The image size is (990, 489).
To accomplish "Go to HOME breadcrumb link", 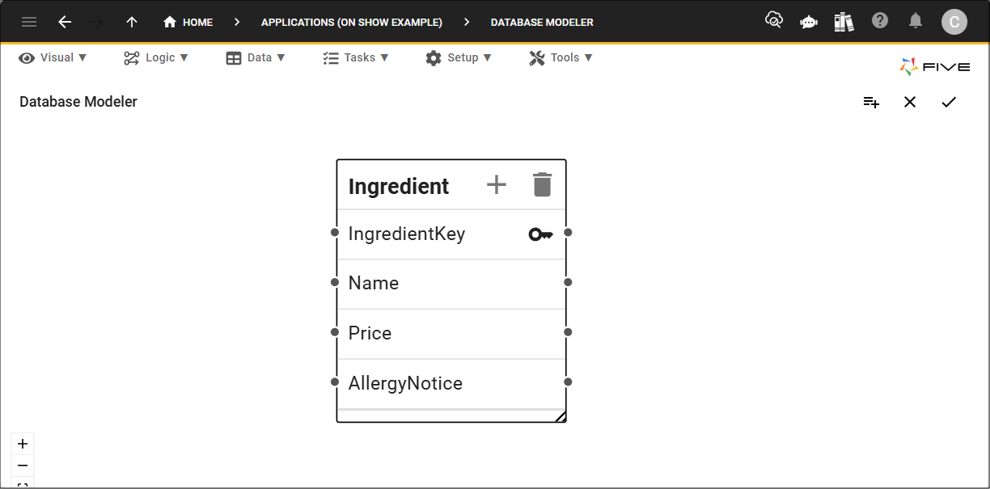I will pyautogui.click(x=188, y=22).
